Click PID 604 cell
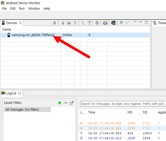 [130, 133]
